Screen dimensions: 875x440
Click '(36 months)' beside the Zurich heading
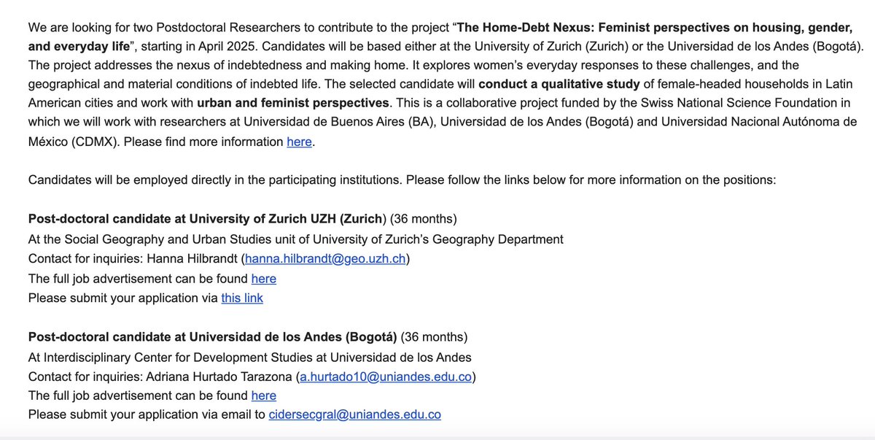tap(424, 219)
